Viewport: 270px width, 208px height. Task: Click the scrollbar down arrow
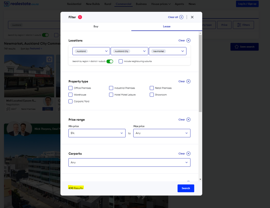[200, 179]
